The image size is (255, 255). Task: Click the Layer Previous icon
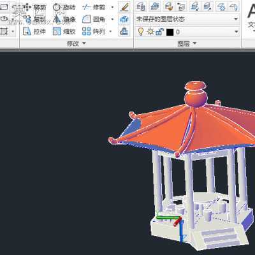pos(182,6)
